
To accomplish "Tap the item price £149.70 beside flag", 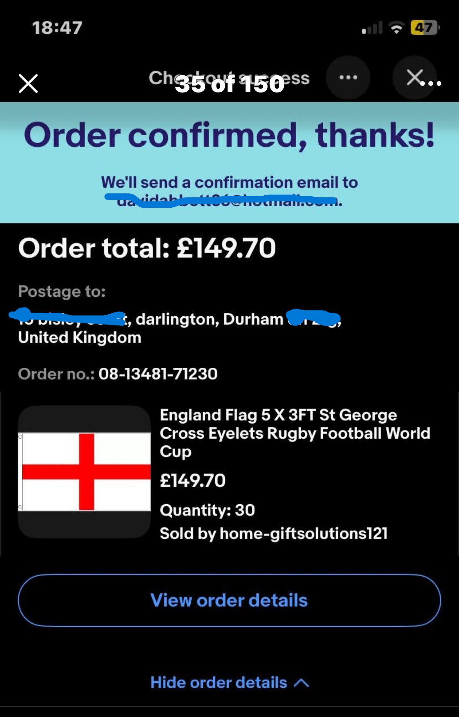I will (193, 480).
